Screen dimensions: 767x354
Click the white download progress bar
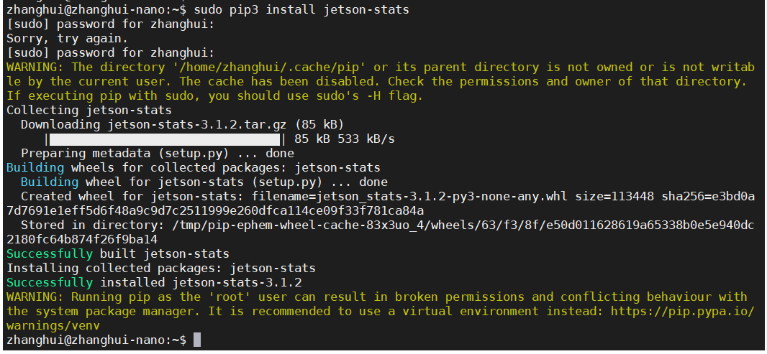pyautogui.click(x=165, y=139)
